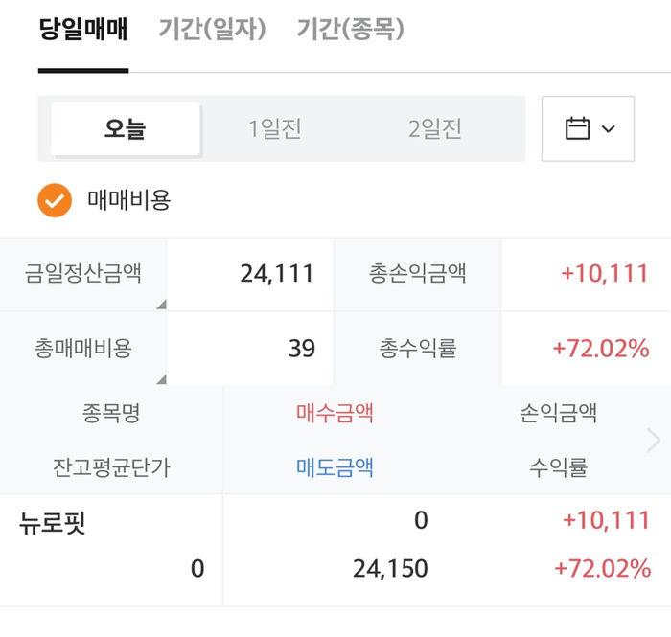Expand the 금일정산금액 info cell
671x637 pixels.
[83, 274]
